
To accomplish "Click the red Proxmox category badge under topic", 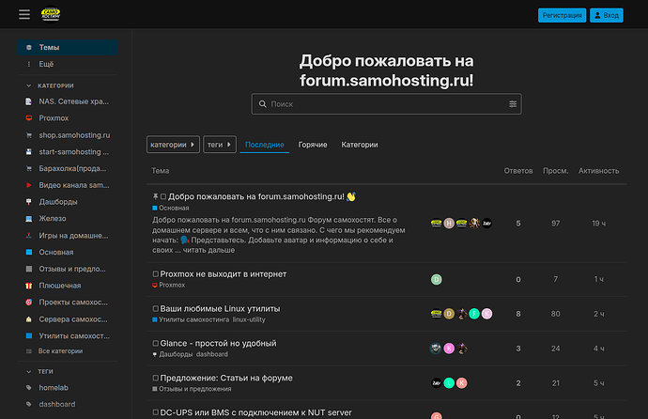I will (169, 285).
